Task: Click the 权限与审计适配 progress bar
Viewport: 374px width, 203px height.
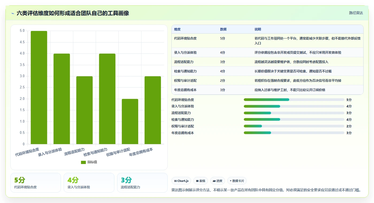Action: [294, 126]
